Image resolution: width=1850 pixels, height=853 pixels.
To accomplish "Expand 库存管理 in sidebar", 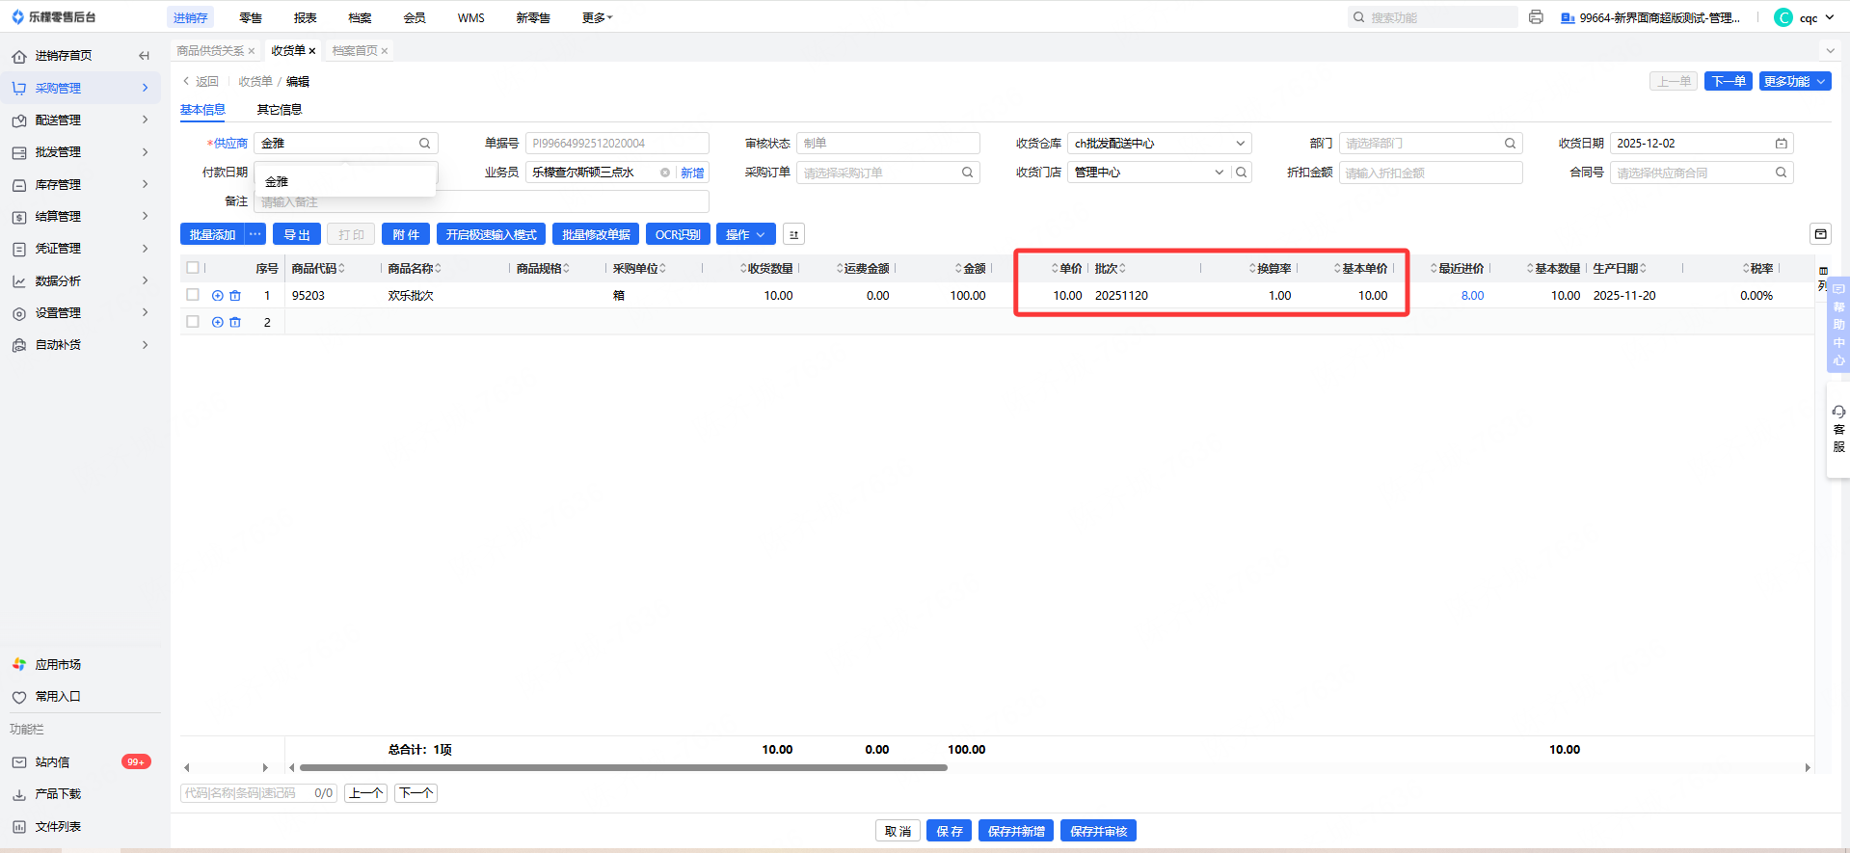I will 81,184.
